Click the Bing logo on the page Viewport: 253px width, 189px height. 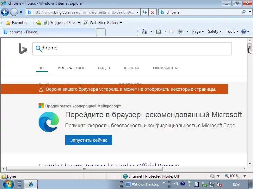pos(23,49)
